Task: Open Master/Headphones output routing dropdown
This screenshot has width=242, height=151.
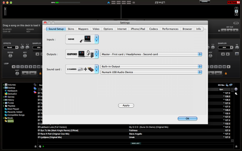Action: [151, 54]
